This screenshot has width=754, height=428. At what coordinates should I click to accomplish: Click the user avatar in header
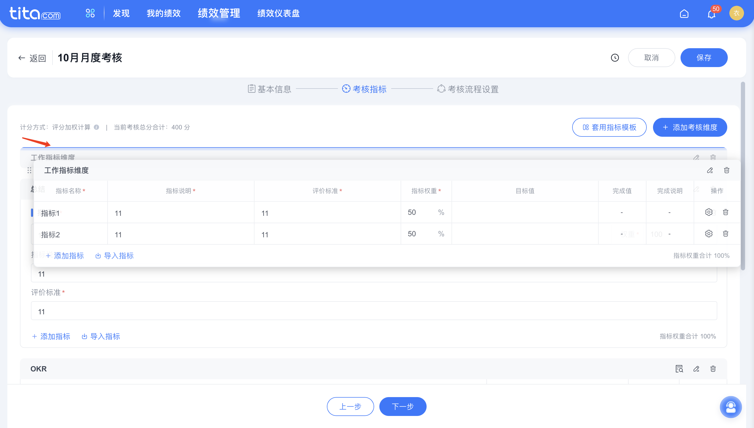click(736, 13)
